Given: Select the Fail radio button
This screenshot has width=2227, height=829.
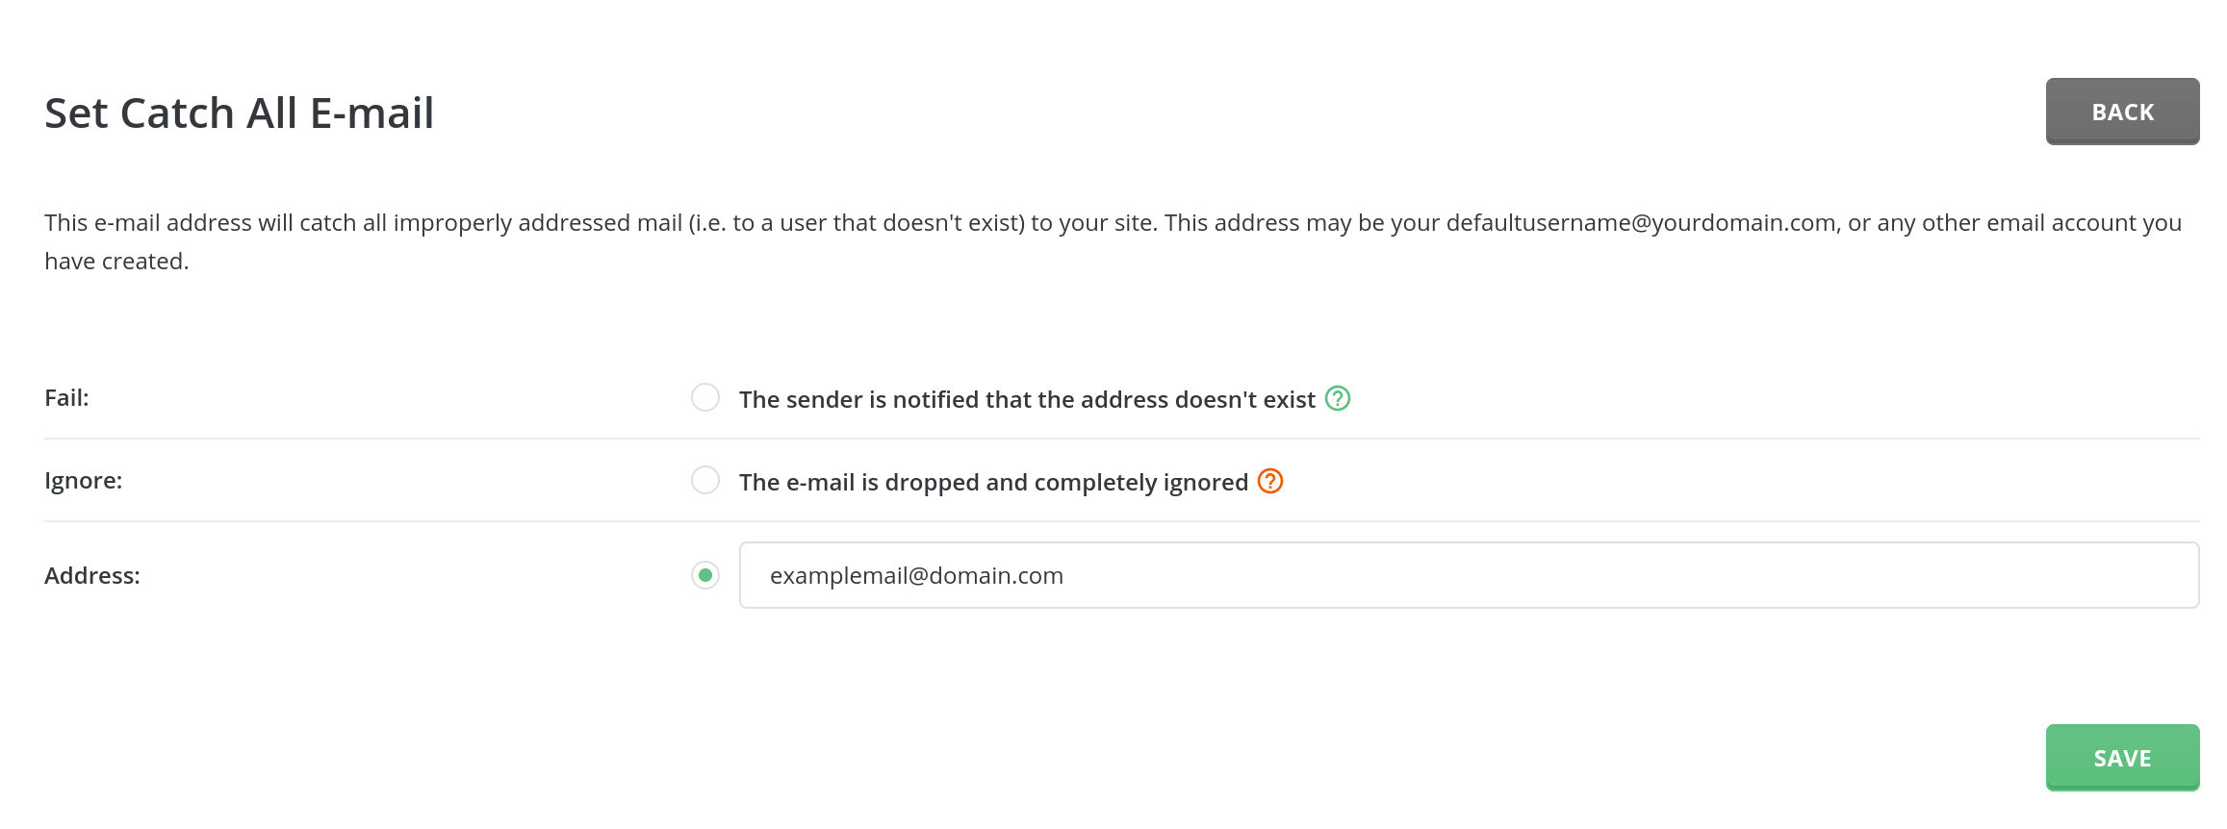Looking at the screenshot, I should (x=705, y=397).
